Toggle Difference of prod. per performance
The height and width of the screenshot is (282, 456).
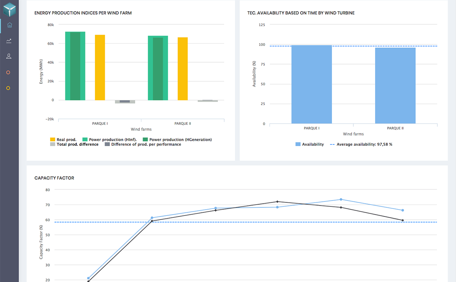pyautogui.click(x=143, y=144)
